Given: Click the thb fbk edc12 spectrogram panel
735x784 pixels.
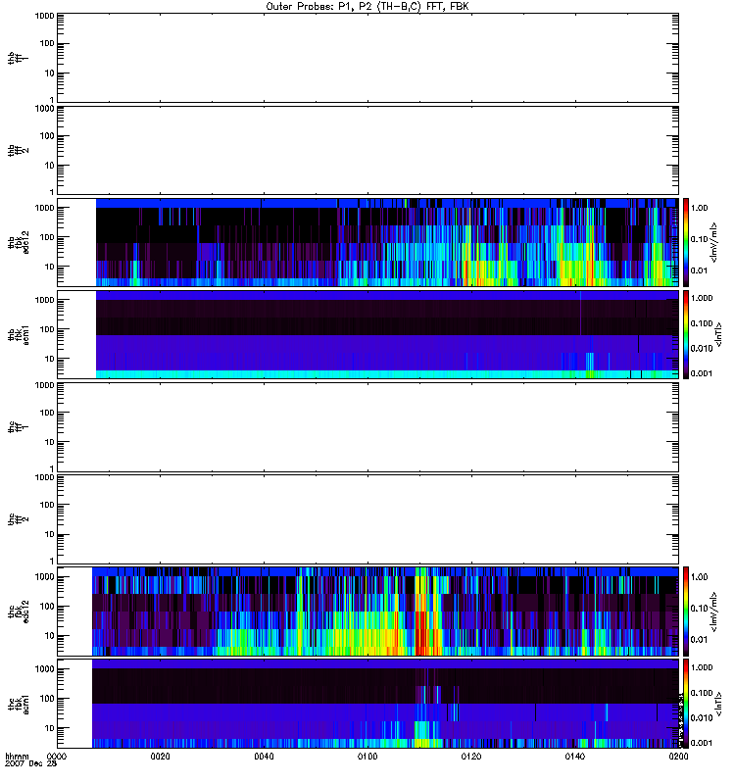Looking at the screenshot, I should pyautogui.click(x=367, y=242).
